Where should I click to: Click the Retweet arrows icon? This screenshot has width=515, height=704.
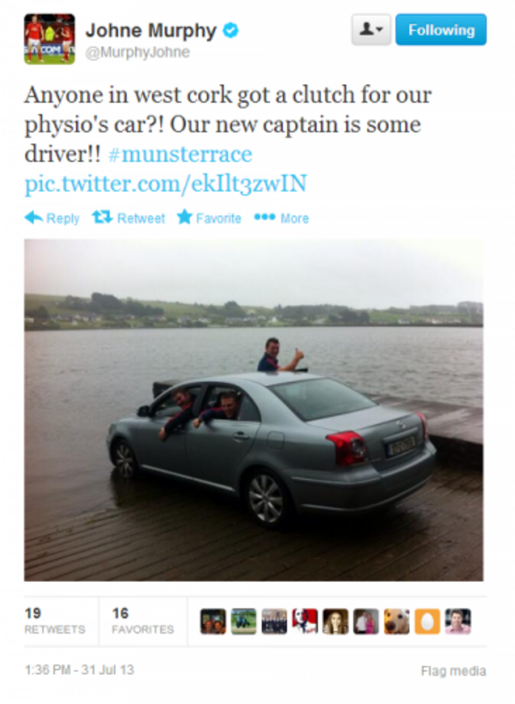coord(102,217)
